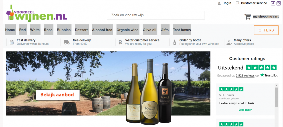Click the Voordeelwijnen.nl logo
Viewport: 283px width, 127px height.
click(x=37, y=13)
